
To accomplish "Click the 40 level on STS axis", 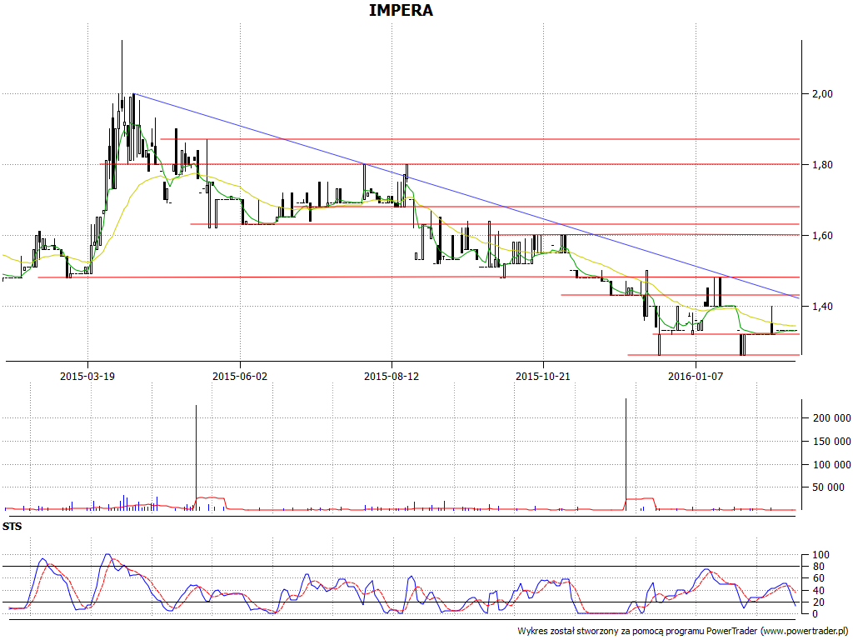I will tap(818, 591).
